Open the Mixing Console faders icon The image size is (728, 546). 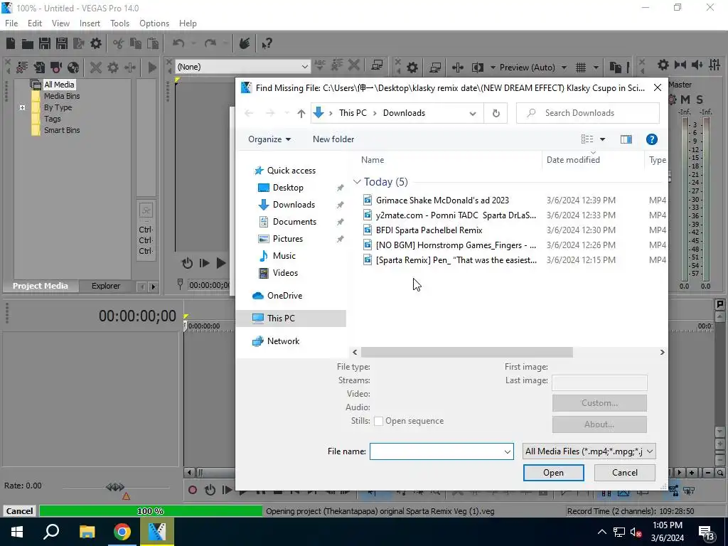point(714,65)
